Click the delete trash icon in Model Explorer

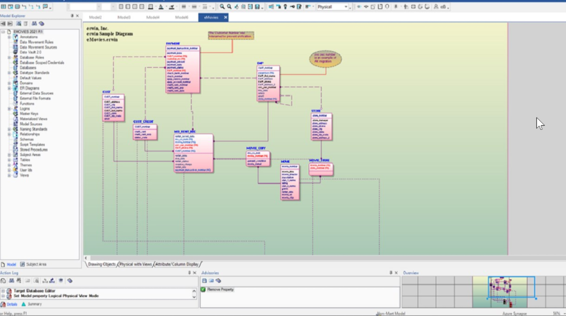(x=26, y=24)
